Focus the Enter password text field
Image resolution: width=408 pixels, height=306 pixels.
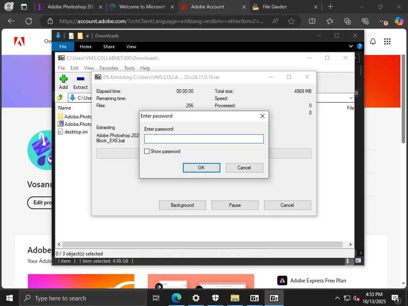point(204,139)
